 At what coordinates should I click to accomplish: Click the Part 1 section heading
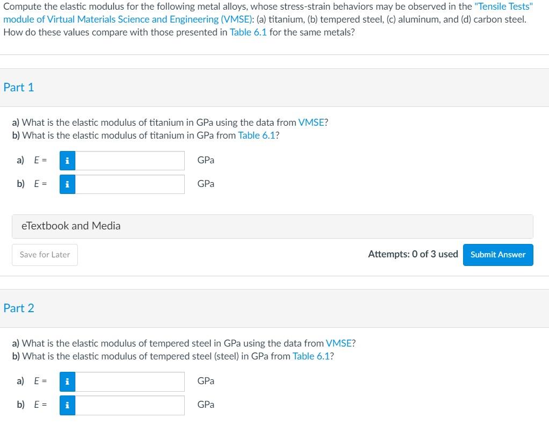click(x=19, y=87)
